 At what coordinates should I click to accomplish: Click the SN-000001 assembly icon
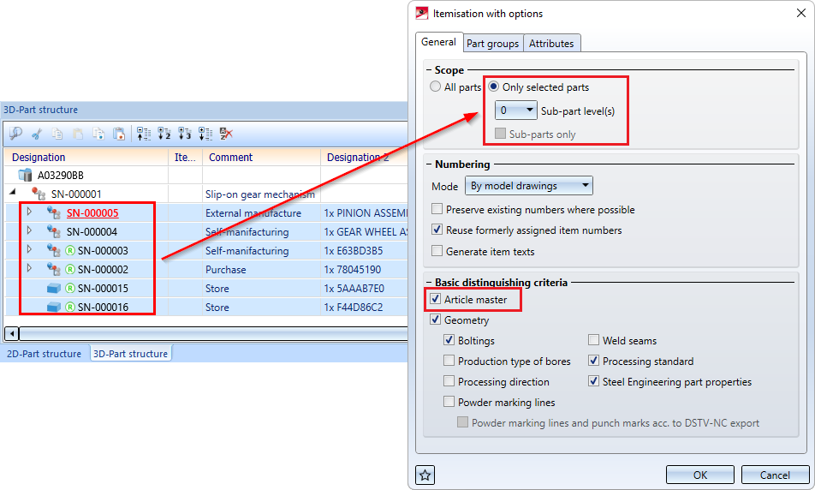[x=39, y=194]
